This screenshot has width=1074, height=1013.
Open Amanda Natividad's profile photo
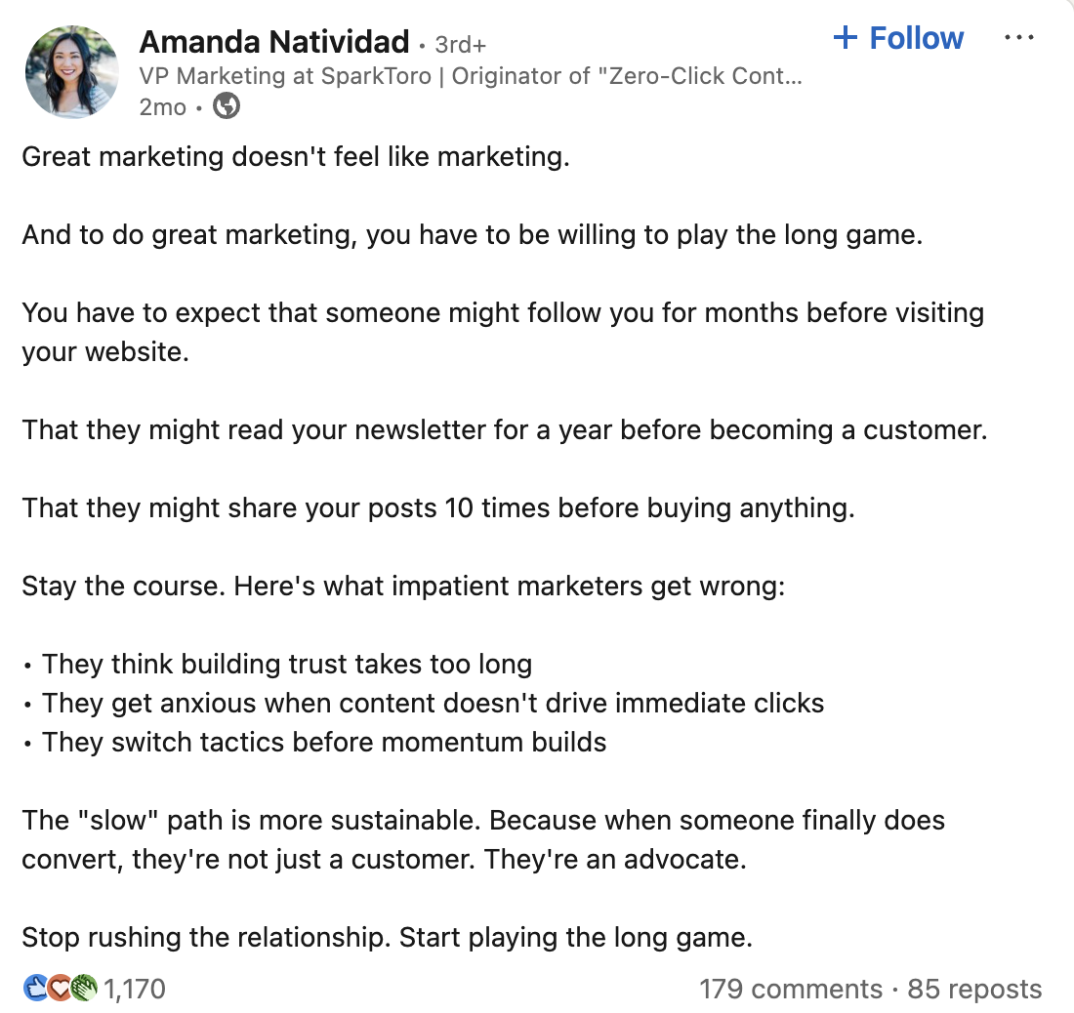tap(72, 72)
